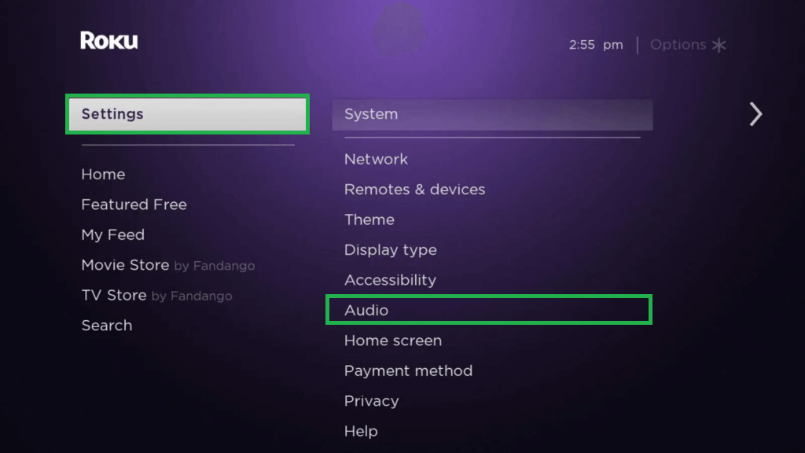The width and height of the screenshot is (805, 453).
Task: Open My Feed
Action: pyautogui.click(x=113, y=235)
